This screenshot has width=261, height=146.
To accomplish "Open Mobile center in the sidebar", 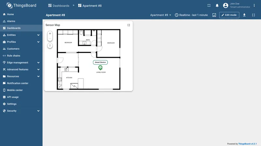I will [21, 90].
